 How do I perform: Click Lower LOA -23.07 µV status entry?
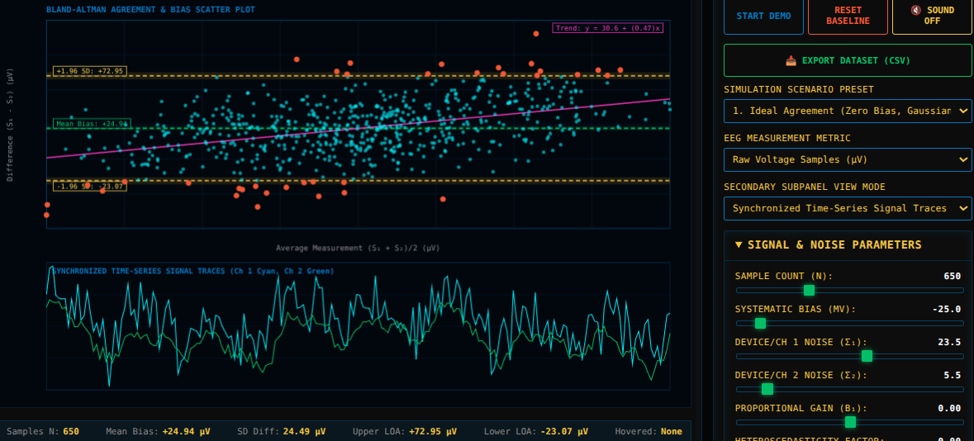pyautogui.click(x=536, y=431)
